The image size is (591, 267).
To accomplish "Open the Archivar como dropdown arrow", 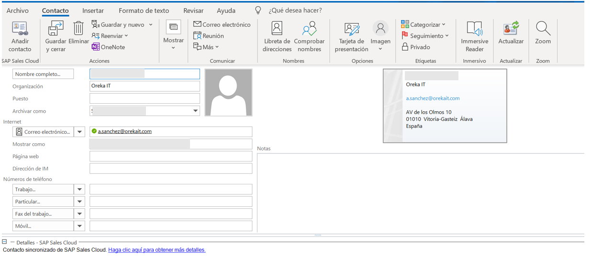I will pyautogui.click(x=195, y=111).
